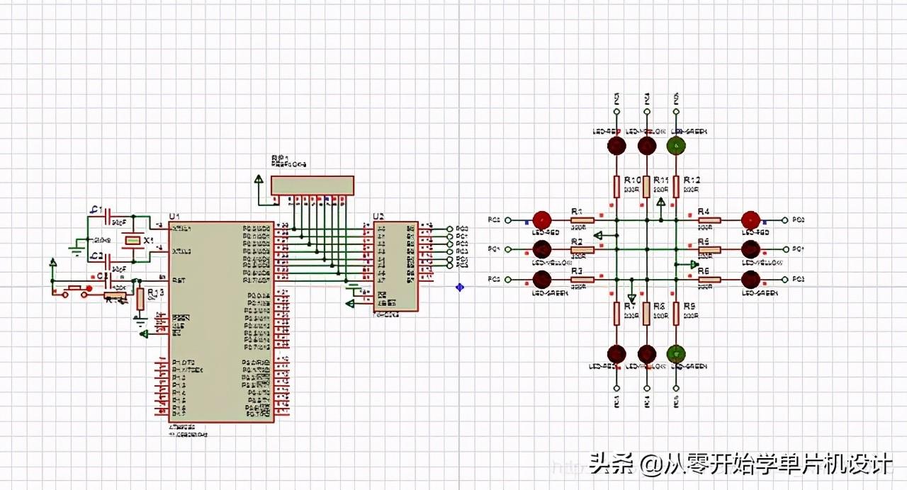Click the blue origin marker on sheet
This screenshot has height=490, width=907.
pyautogui.click(x=460, y=287)
